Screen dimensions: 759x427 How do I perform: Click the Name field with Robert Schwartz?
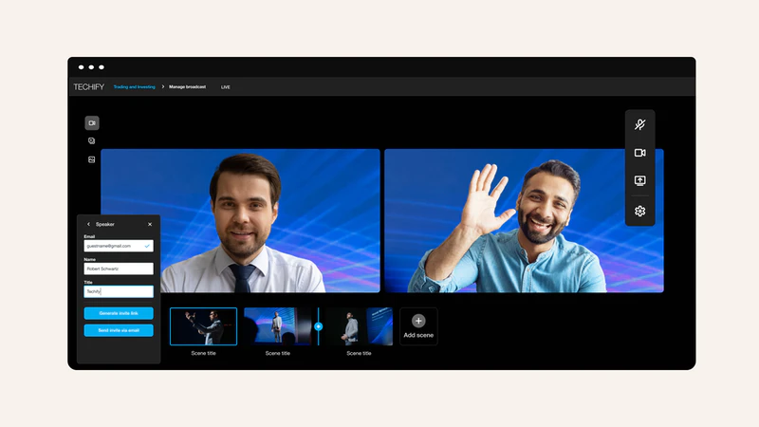(x=119, y=269)
